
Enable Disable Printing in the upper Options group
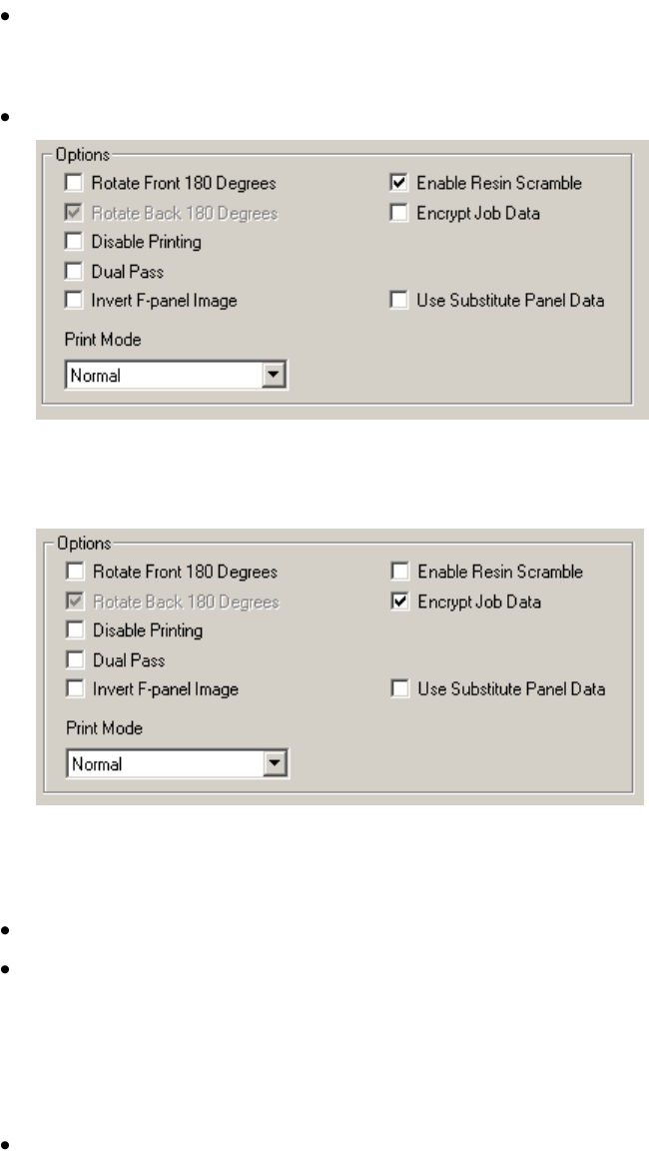coord(74,241)
